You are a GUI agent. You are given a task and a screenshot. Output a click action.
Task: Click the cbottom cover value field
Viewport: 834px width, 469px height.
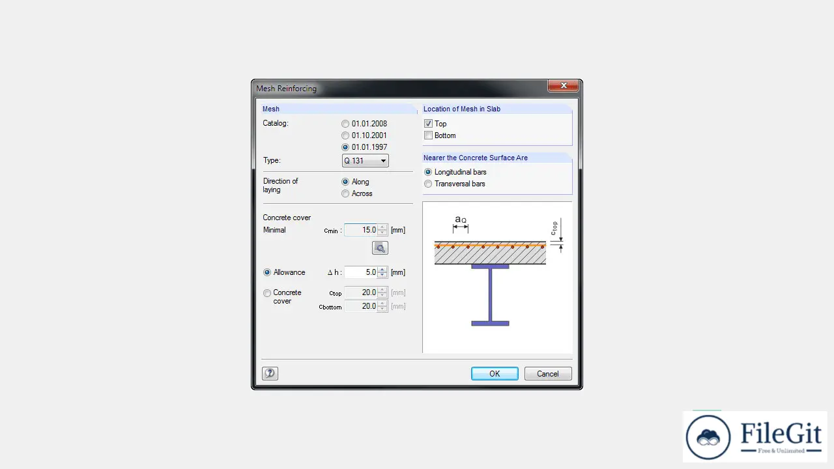361,306
